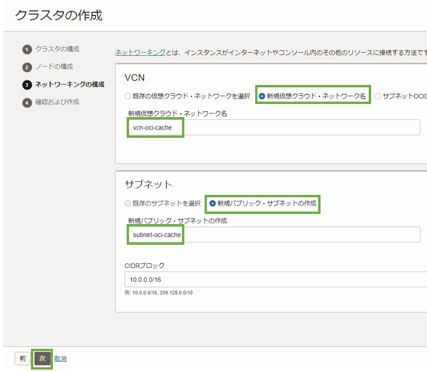Open the ノードの構成 step label
This screenshot has height=372, width=427.
(x=54, y=67)
